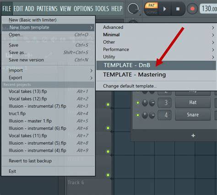Open Illusion - master 1.flp
The image size is (217, 195).
48,121
